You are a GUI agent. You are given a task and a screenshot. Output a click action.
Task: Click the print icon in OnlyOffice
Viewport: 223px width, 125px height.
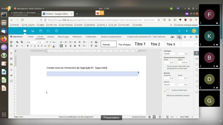(11, 42)
